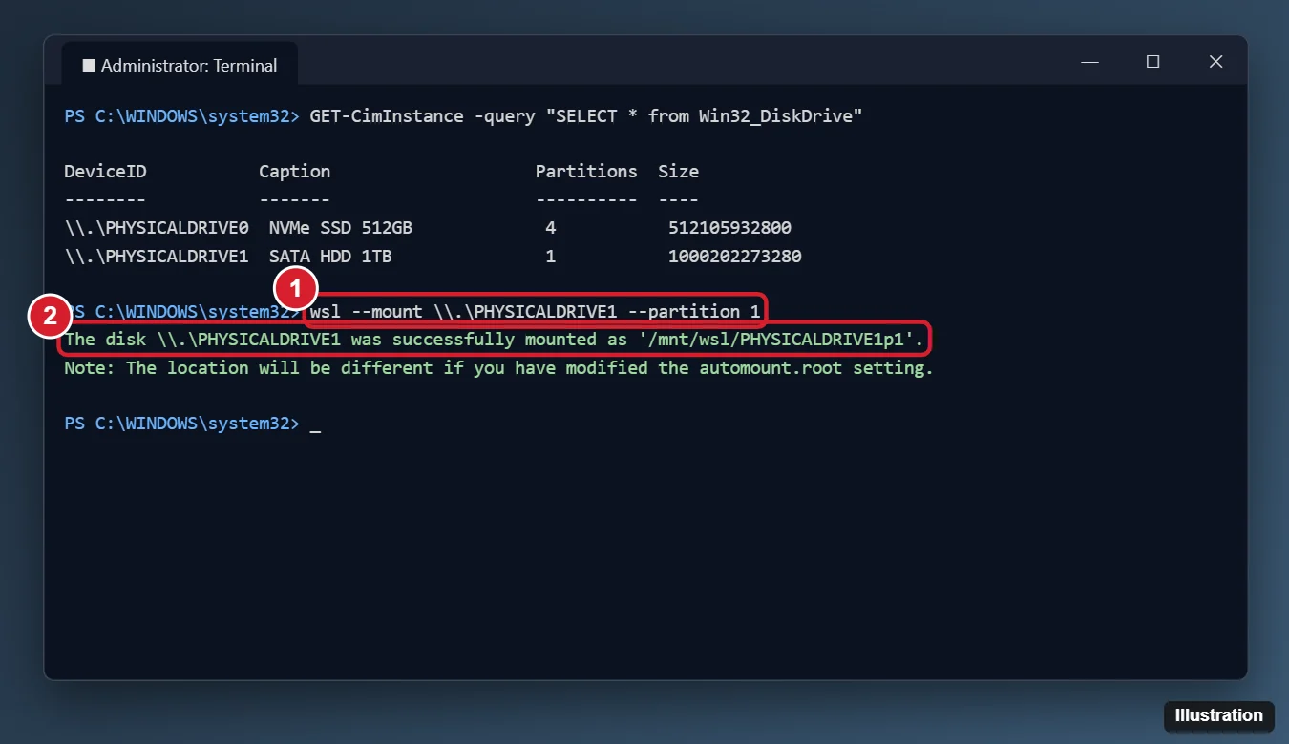Minimize the Terminal window
Viewport: 1289px width, 744px height.
(1089, 62)
